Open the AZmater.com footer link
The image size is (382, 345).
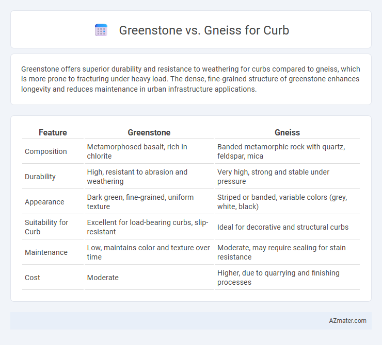pyautogui.click(x=347, y=321)
